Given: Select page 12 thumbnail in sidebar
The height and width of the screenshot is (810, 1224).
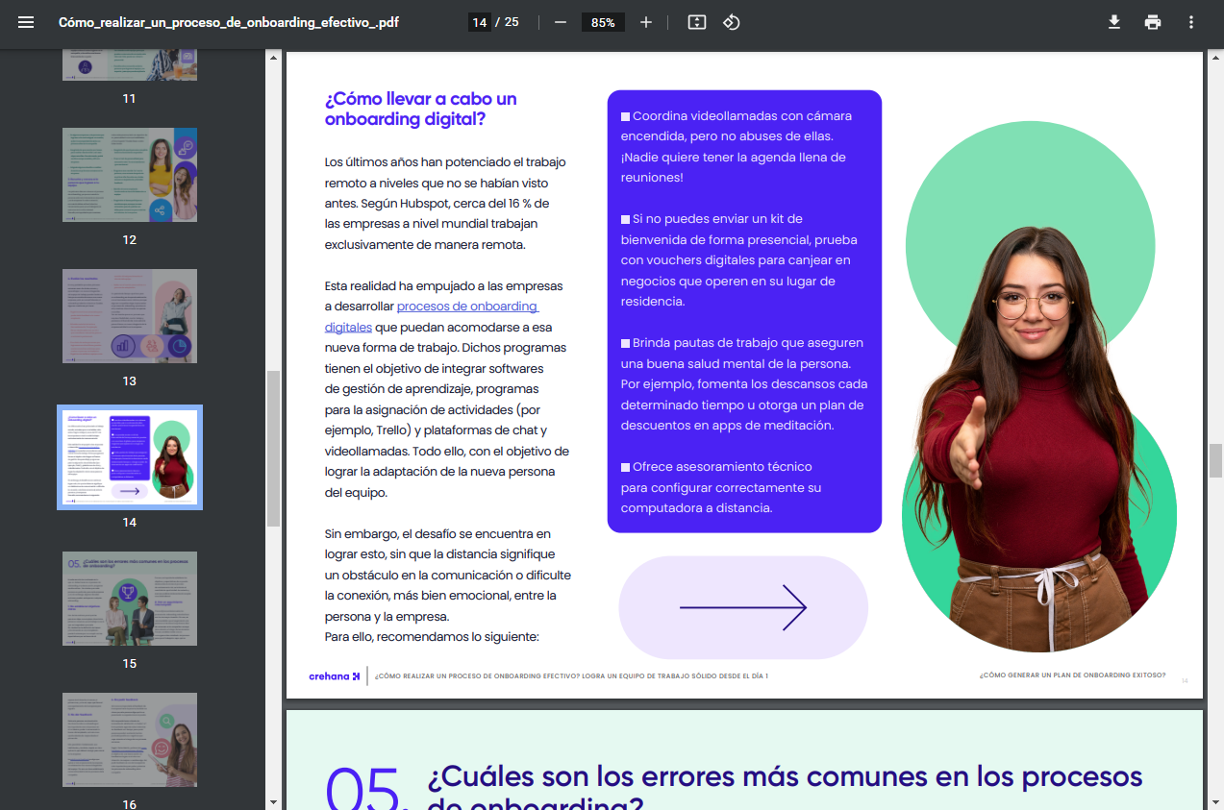Looking at the screenshot, I should [130, 175].
